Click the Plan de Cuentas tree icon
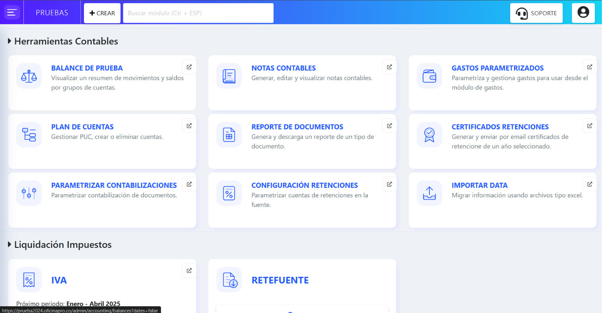 point(29,135)
